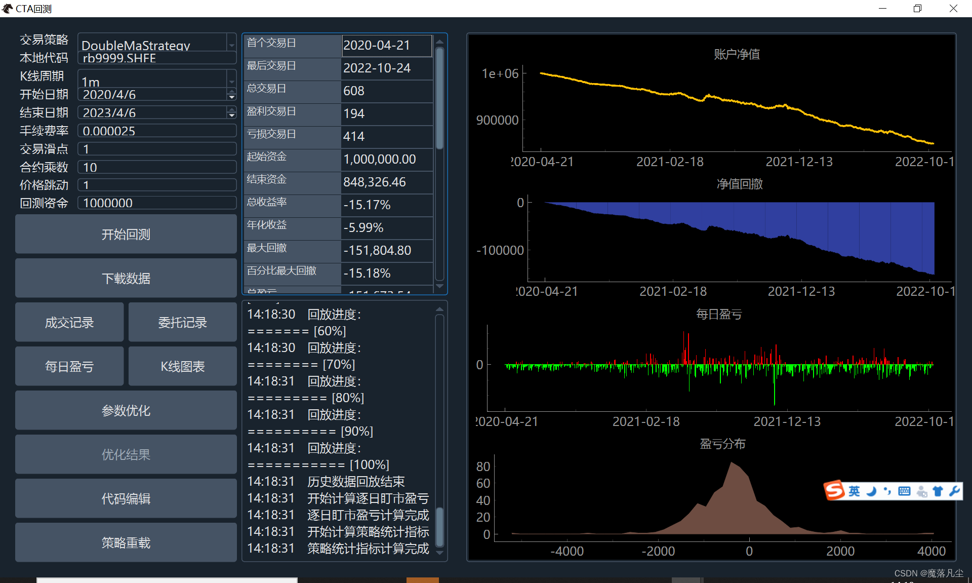The height and width of the screenshot is (583, 972).
Task: Expand the 交易策略 strategy dropdown
Action: pyautogui.click(x=231, y=45)
